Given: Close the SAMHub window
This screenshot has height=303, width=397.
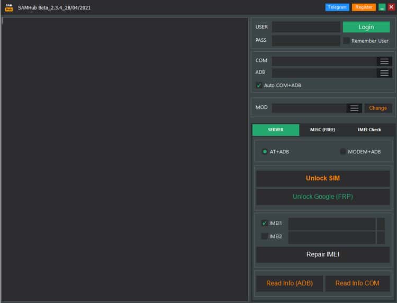Looking at the screenshot, I should (x=391, y=7).
